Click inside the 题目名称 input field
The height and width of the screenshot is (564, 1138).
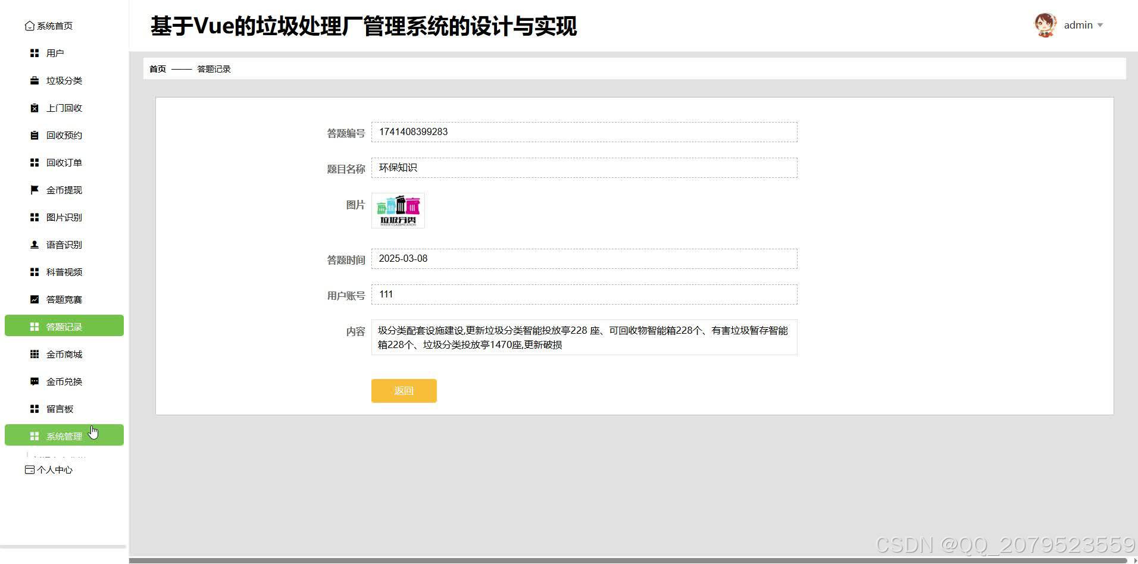[x=583, y=167]
